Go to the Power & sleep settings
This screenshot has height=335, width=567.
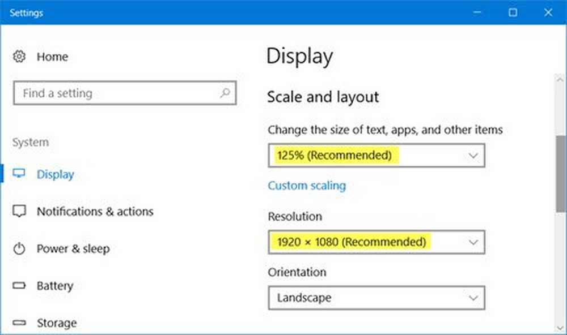tap(73, 249)
